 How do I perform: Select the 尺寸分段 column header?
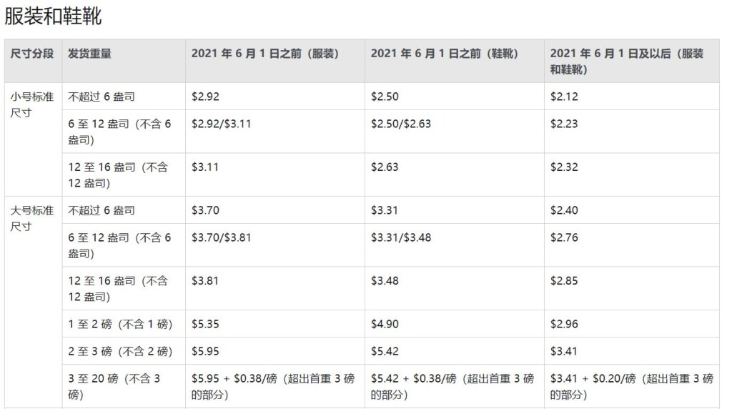(32, 54)
